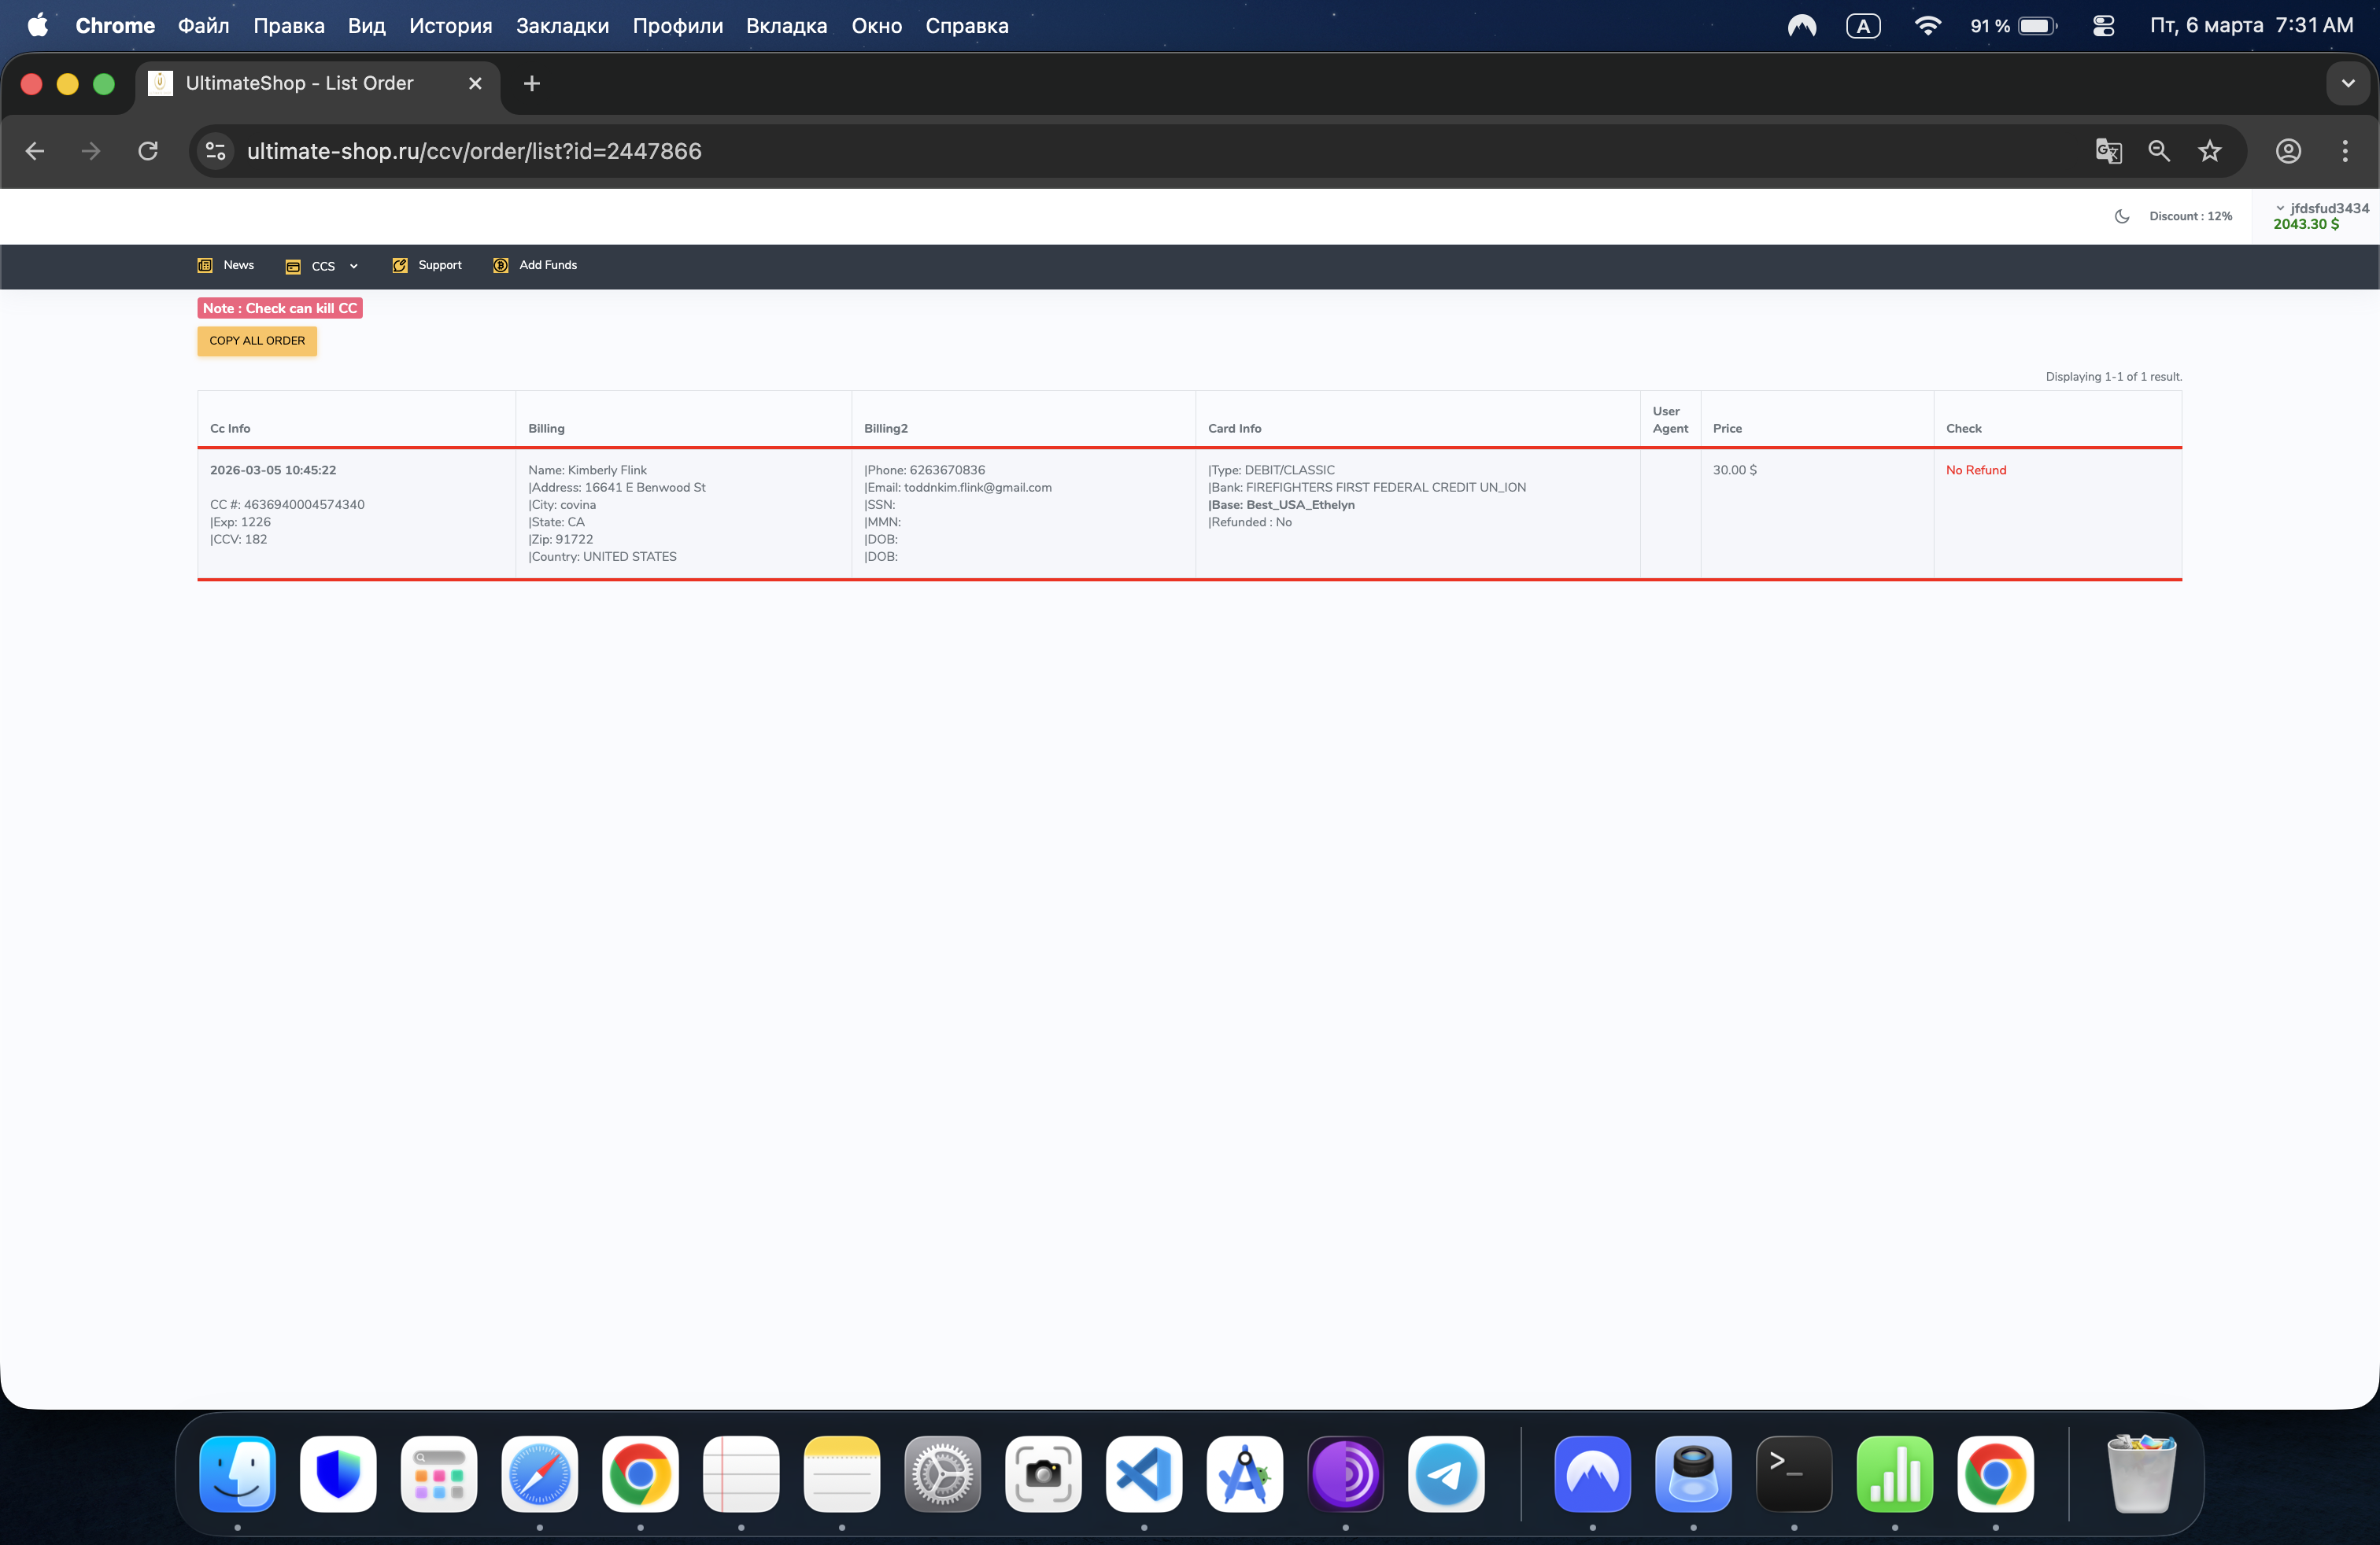The width and height of the screenshot is (2380, 1545).
Task: Expand Chrome tab search chevron
Action: pos(2347,84)
